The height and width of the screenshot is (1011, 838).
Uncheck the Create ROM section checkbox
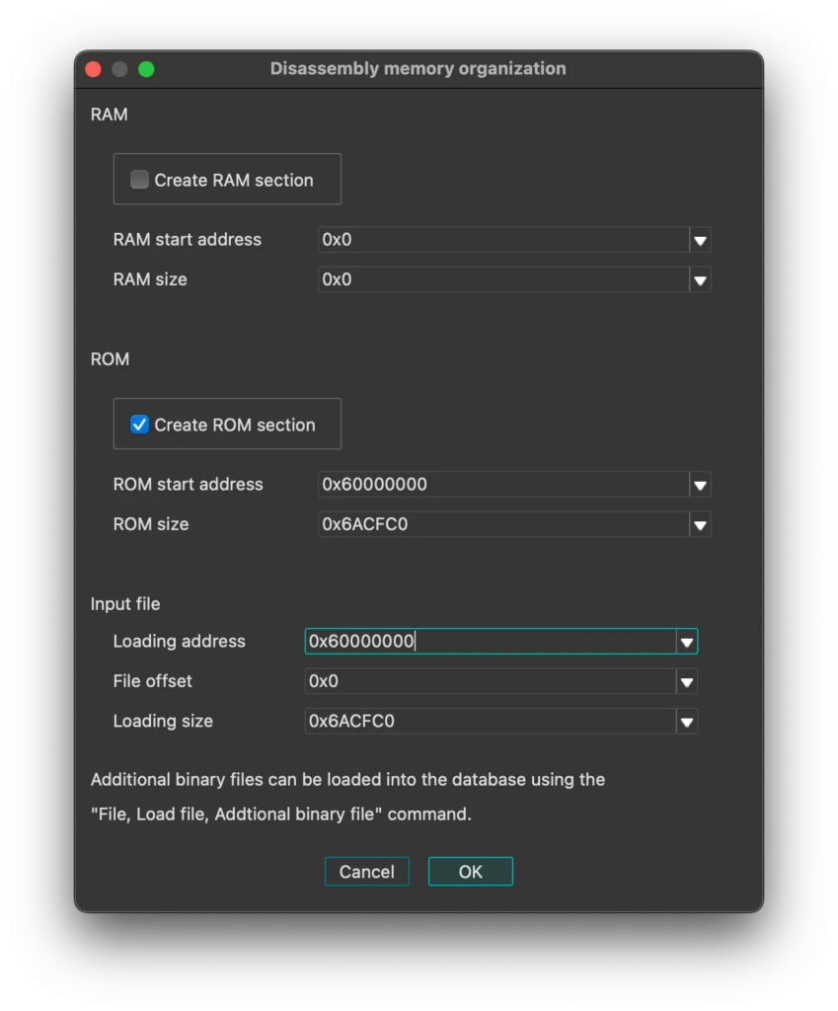click(139, 425)
